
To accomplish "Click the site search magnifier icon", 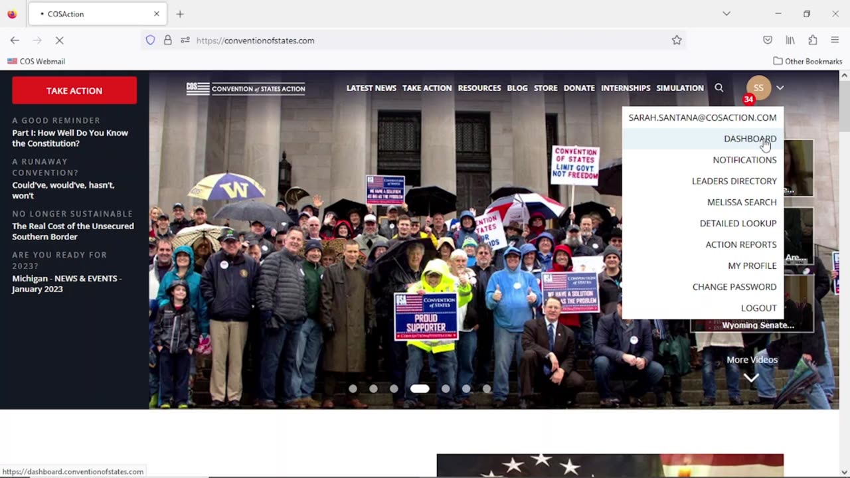I will click(719, 88).
